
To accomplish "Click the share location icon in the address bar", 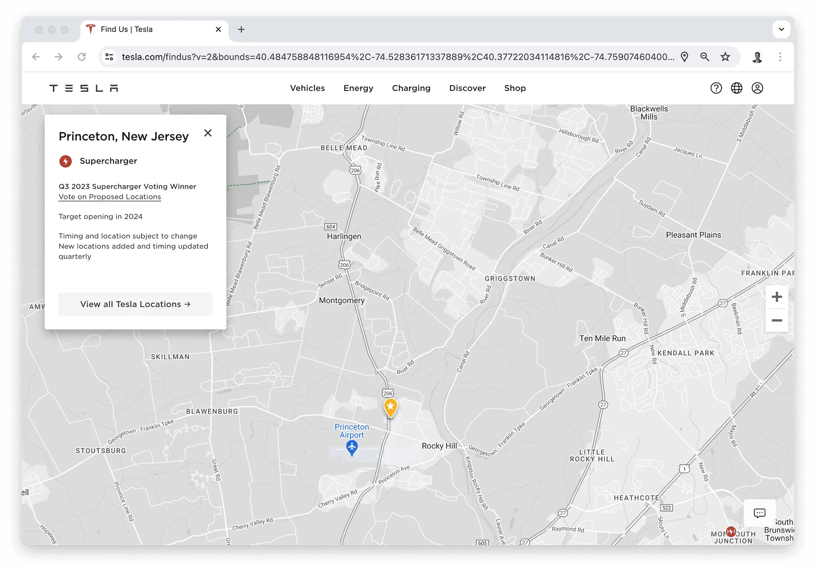I will click(x=684, y=57).
